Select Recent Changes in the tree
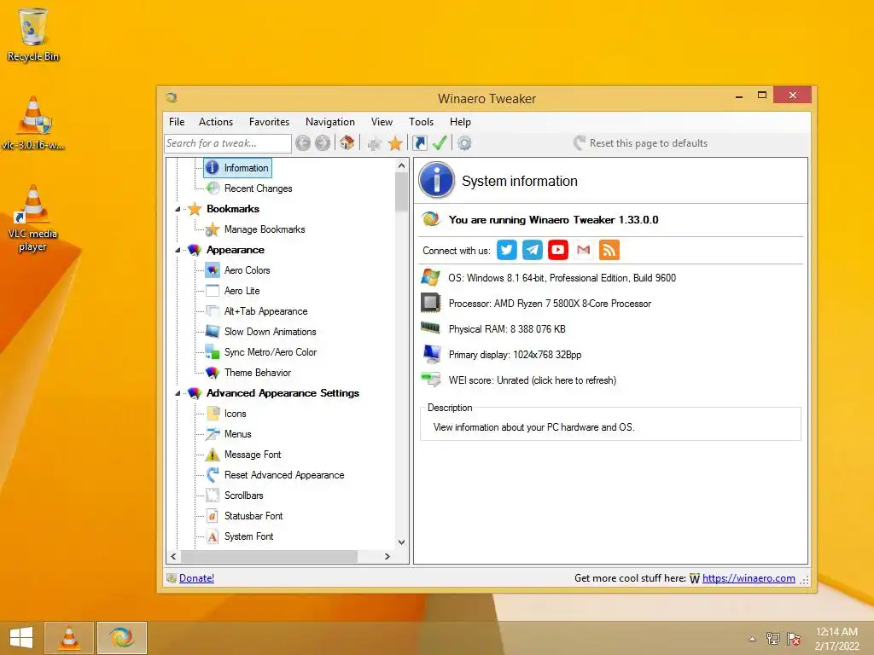874x655 pixels. point(258,188)
